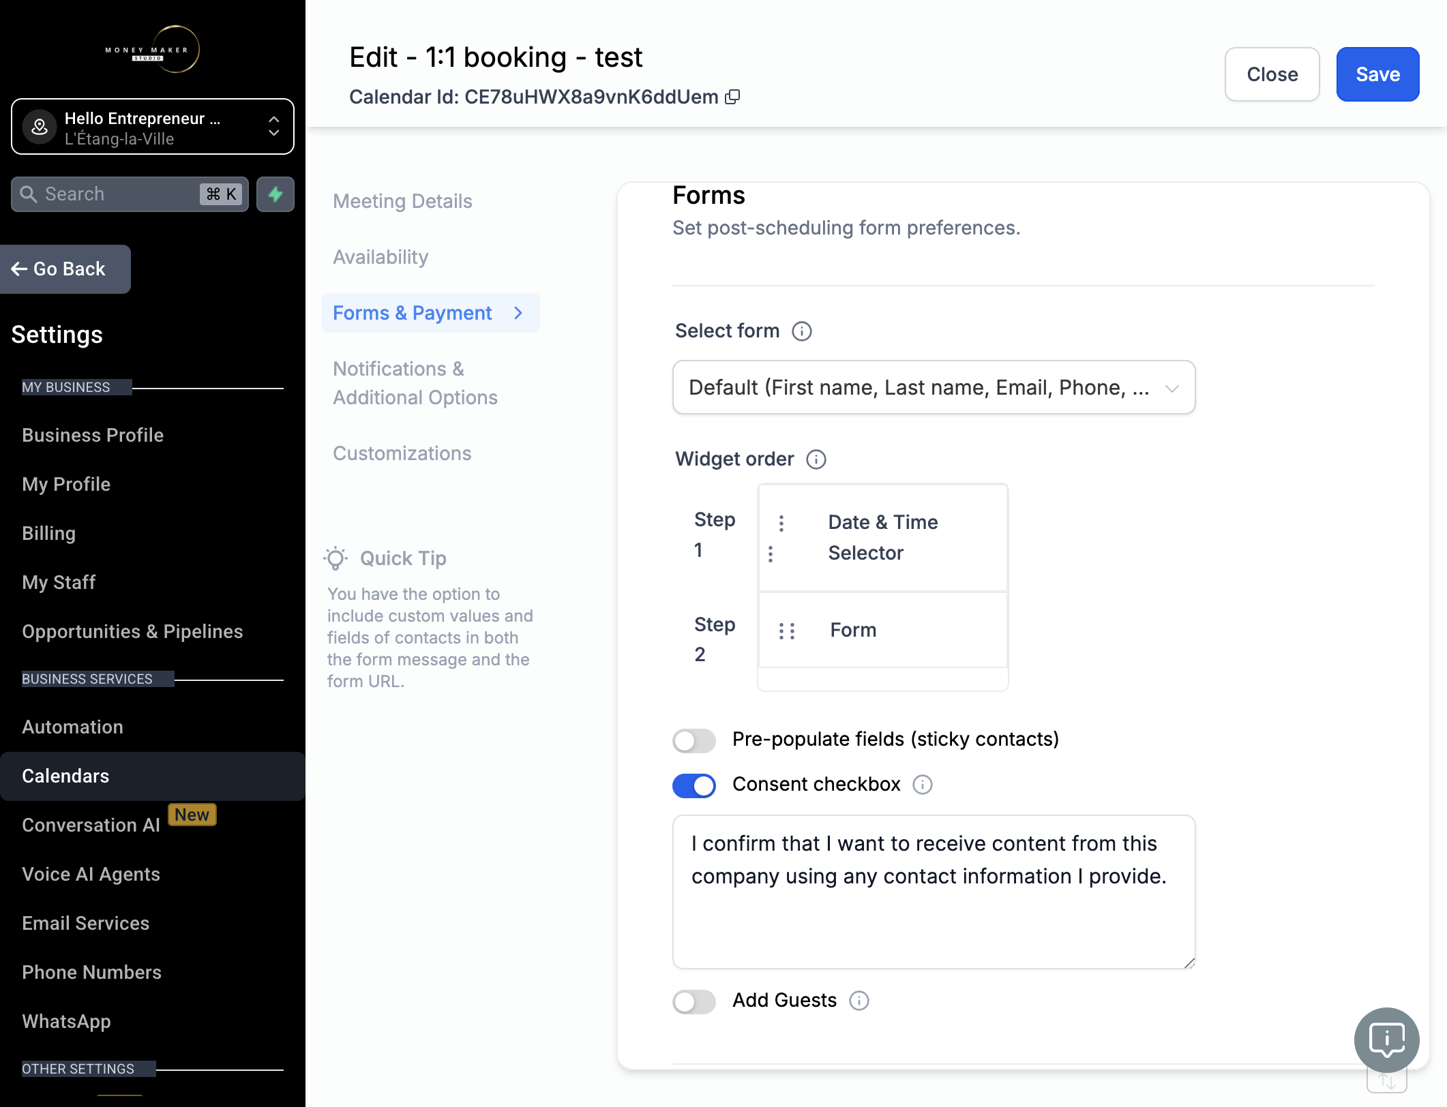Click the search magnifier icon
The image size is (1447, 1107).
28,194
